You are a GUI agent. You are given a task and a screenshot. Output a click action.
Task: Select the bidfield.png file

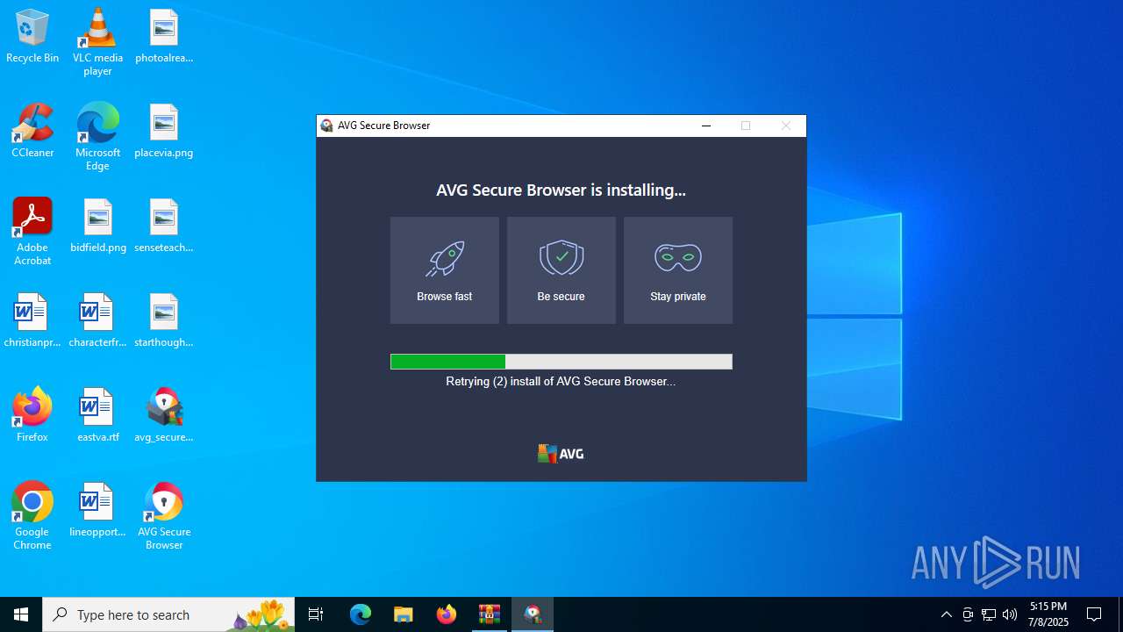pyautogui.click(x=97, y=226)
